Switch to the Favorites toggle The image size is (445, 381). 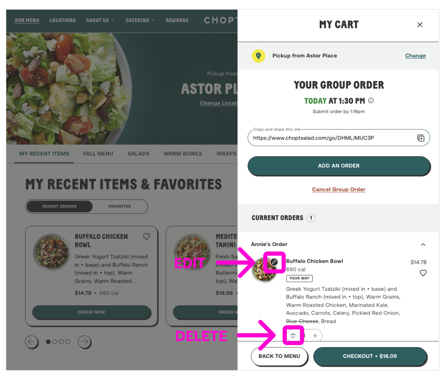(x=119, y=206)
